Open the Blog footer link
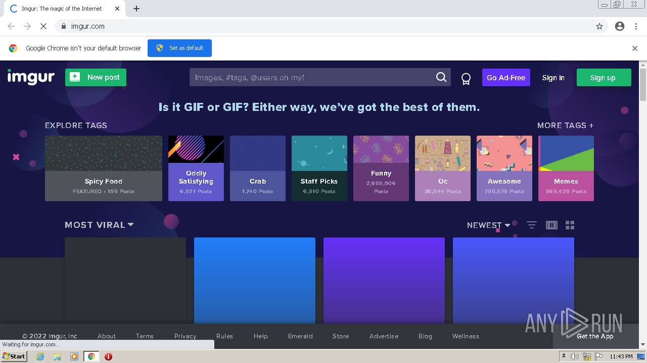Screen dimensions: 647x363 click(425, 336)
